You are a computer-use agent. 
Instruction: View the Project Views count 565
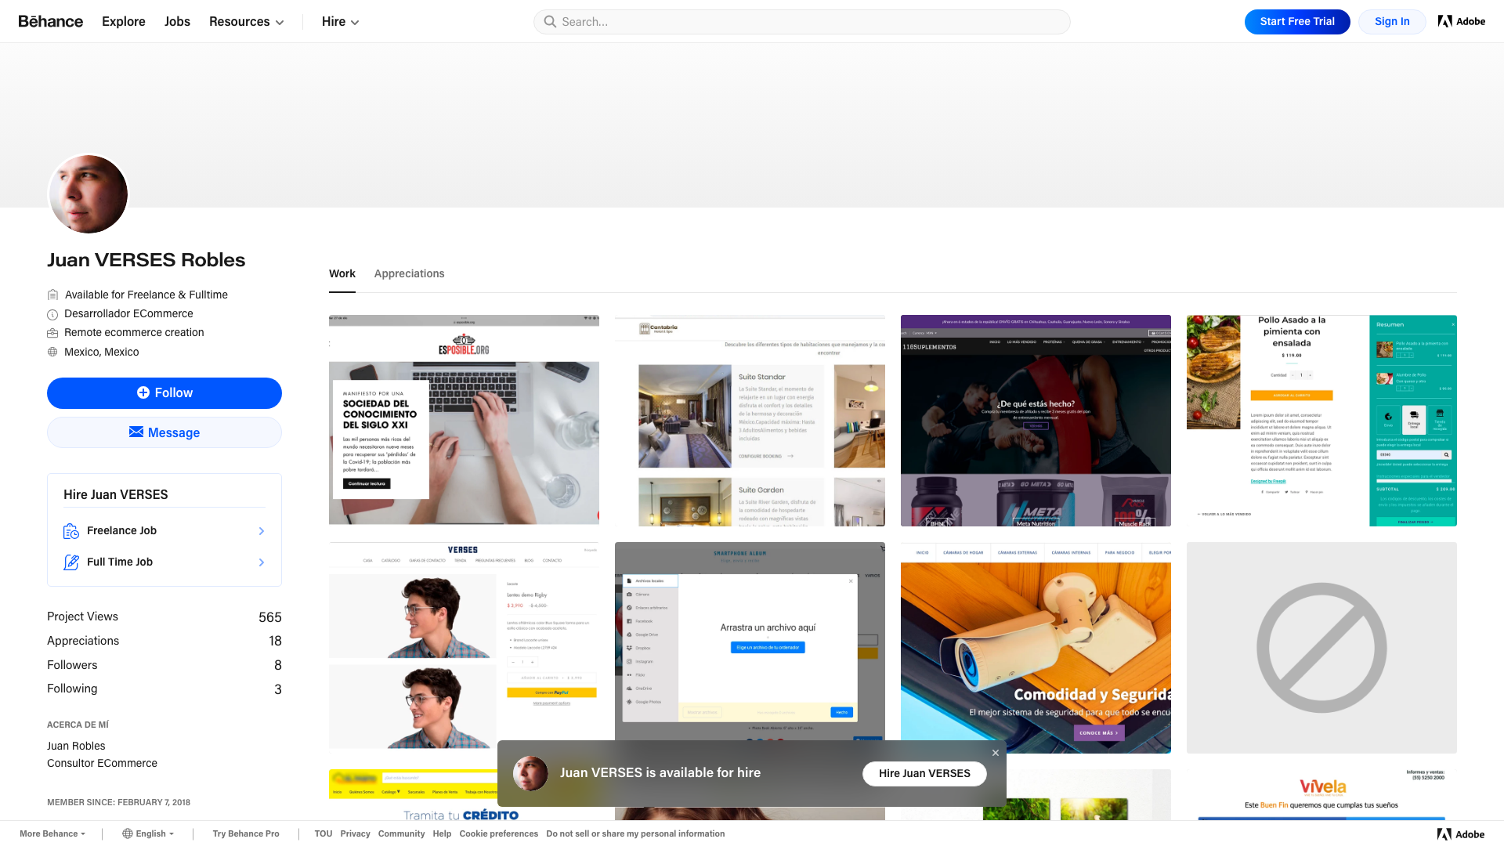tap(270, 617)
